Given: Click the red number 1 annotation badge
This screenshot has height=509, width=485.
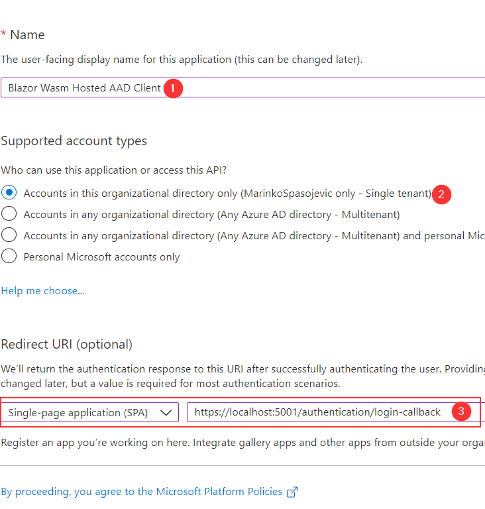Looking at the screenshot, I should (x=173, y=88).
